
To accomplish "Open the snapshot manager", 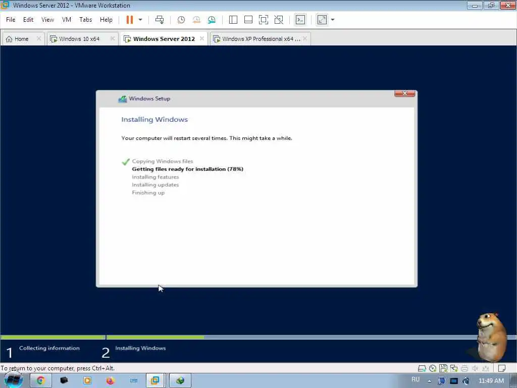I will pyautogui.click(x=212, y=20).
